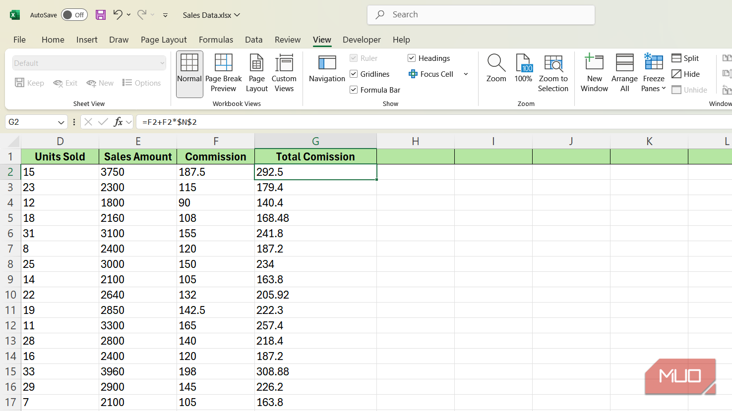The image size is (732, 411).
Task: Switch to Page Break Preview
Action: 223,74
